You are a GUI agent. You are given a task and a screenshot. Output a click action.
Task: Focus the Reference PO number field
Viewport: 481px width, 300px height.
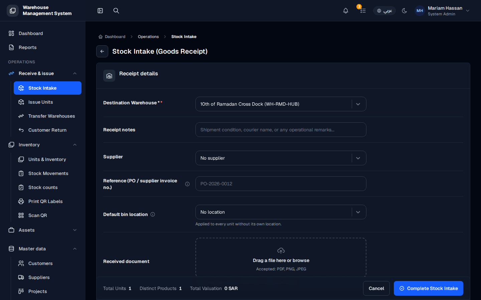(x=281, y=184)
